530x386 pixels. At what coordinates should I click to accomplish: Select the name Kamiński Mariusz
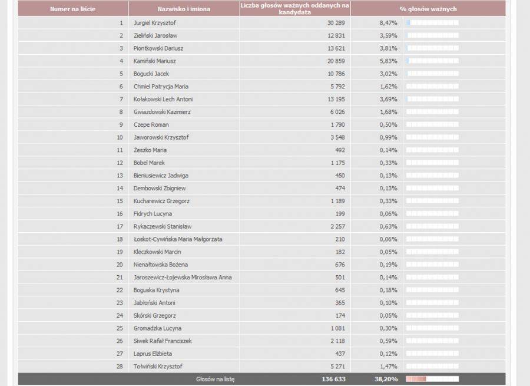[154, 61]
